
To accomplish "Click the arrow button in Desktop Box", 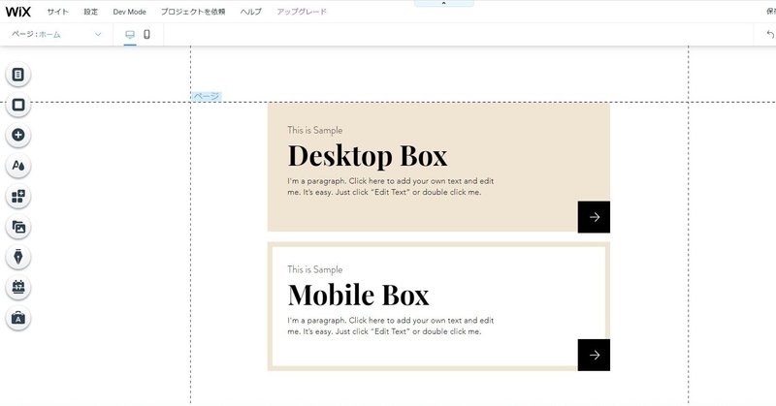I will [594, 217].
